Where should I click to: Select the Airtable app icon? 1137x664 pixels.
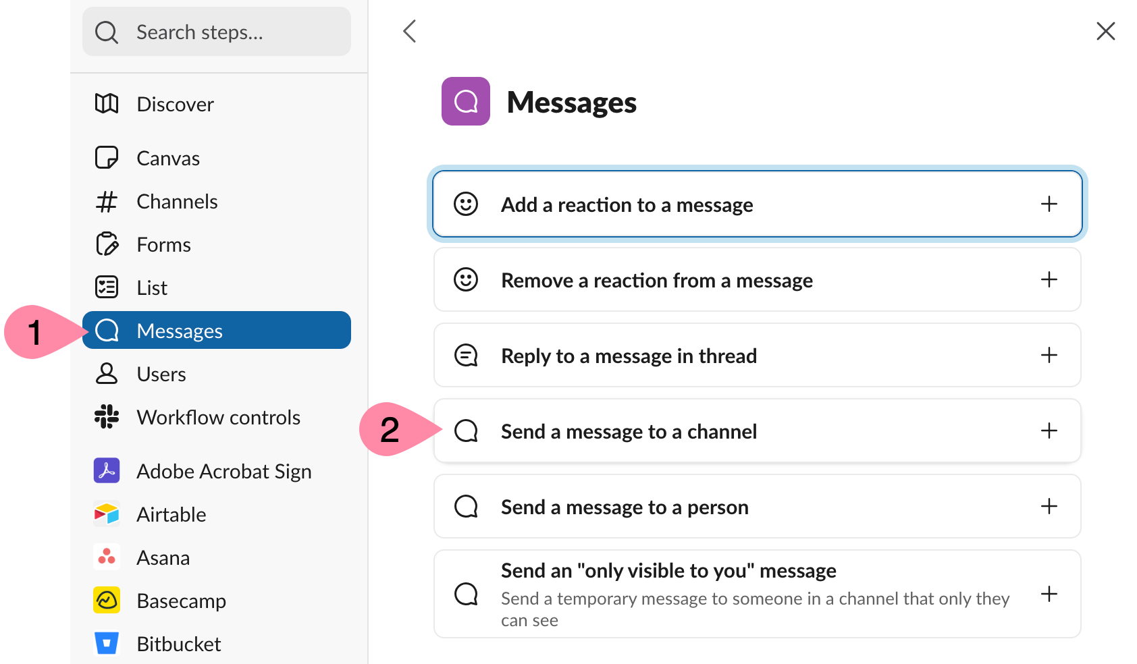(x=107, y=514)
